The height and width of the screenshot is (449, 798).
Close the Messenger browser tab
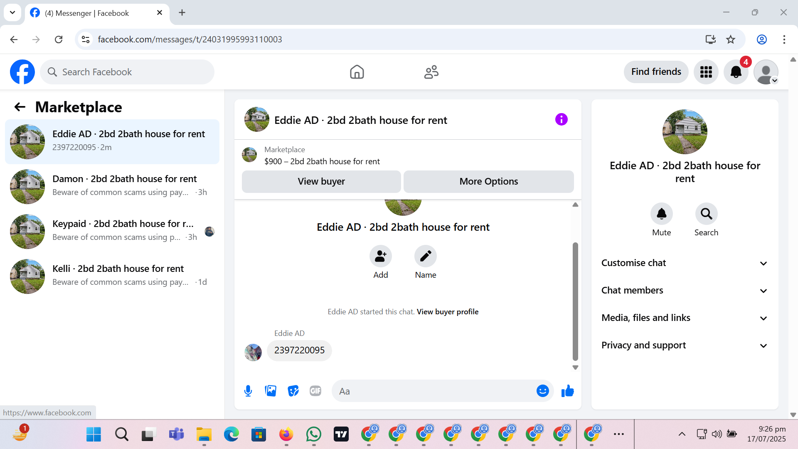pyautogui.click(x=160, y=13)
